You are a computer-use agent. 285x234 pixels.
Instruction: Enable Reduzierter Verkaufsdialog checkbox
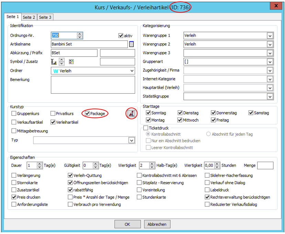[207, 204]
